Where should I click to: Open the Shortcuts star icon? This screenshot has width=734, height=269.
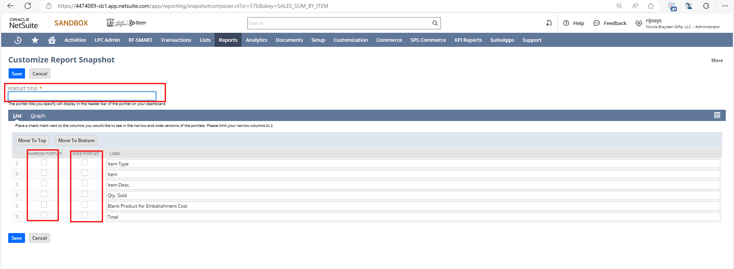(35, 40)
